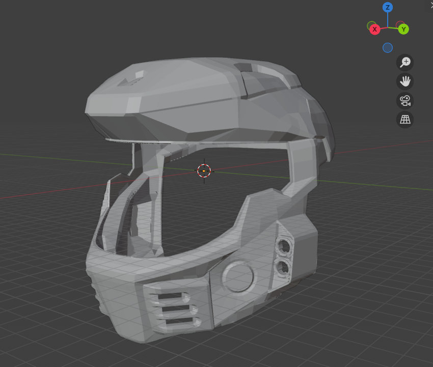
Task: Click the red X axis gizmo handle
Action: pos(375,29)
